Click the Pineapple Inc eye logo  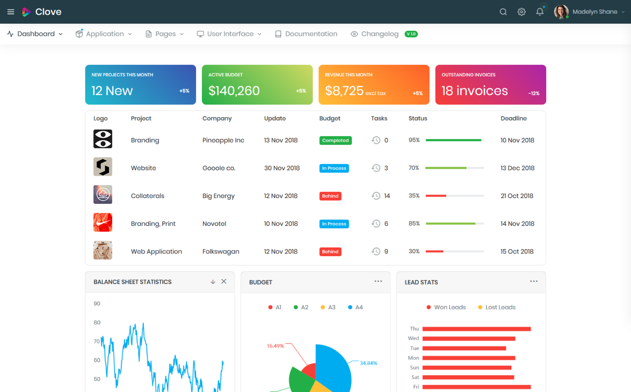(103, 139)
